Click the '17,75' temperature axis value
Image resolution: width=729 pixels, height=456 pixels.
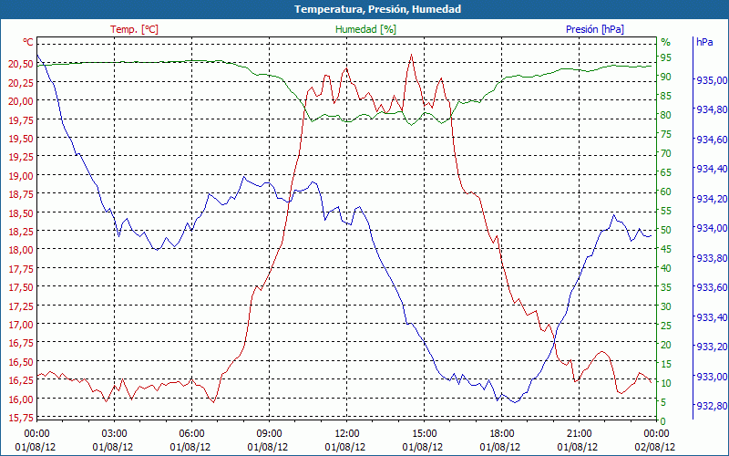point(20,268)
